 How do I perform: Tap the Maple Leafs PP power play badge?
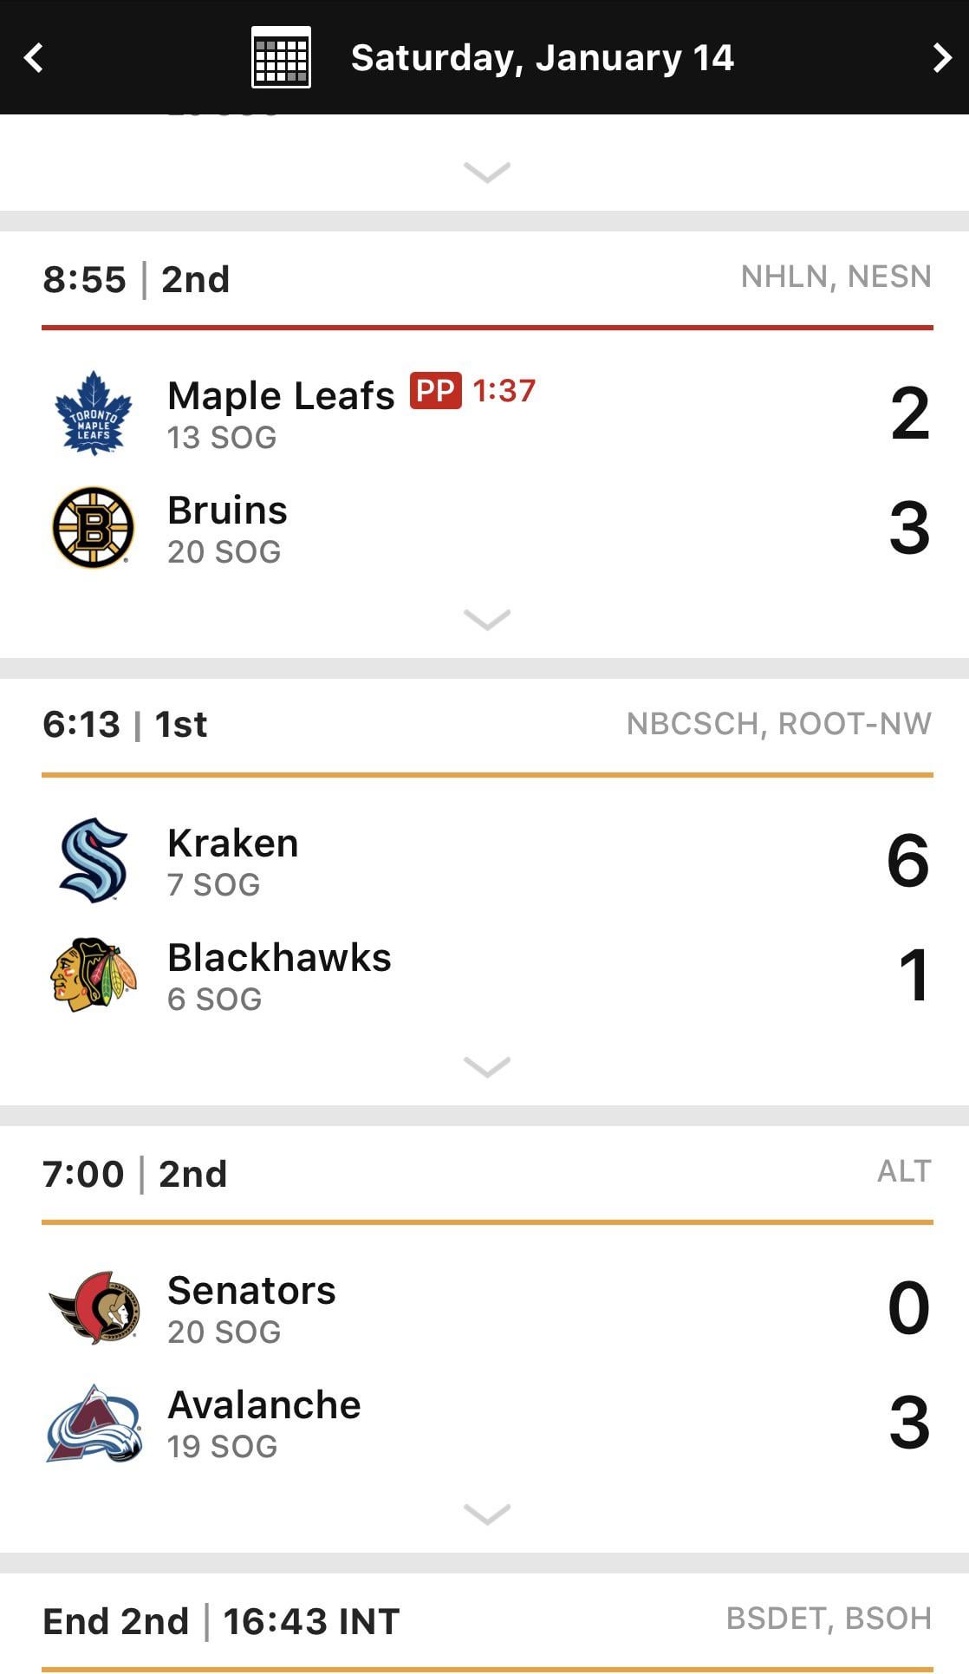435,391
